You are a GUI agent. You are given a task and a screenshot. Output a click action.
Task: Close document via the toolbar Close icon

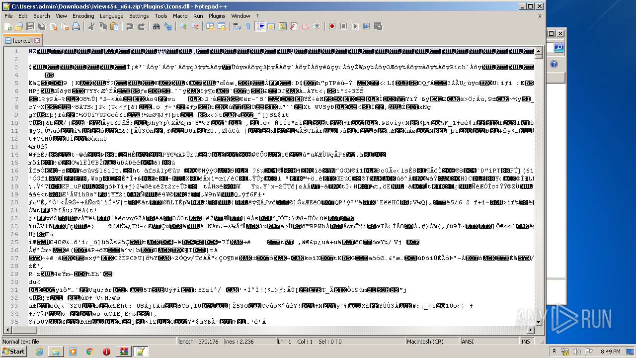(x=53, y=26)
